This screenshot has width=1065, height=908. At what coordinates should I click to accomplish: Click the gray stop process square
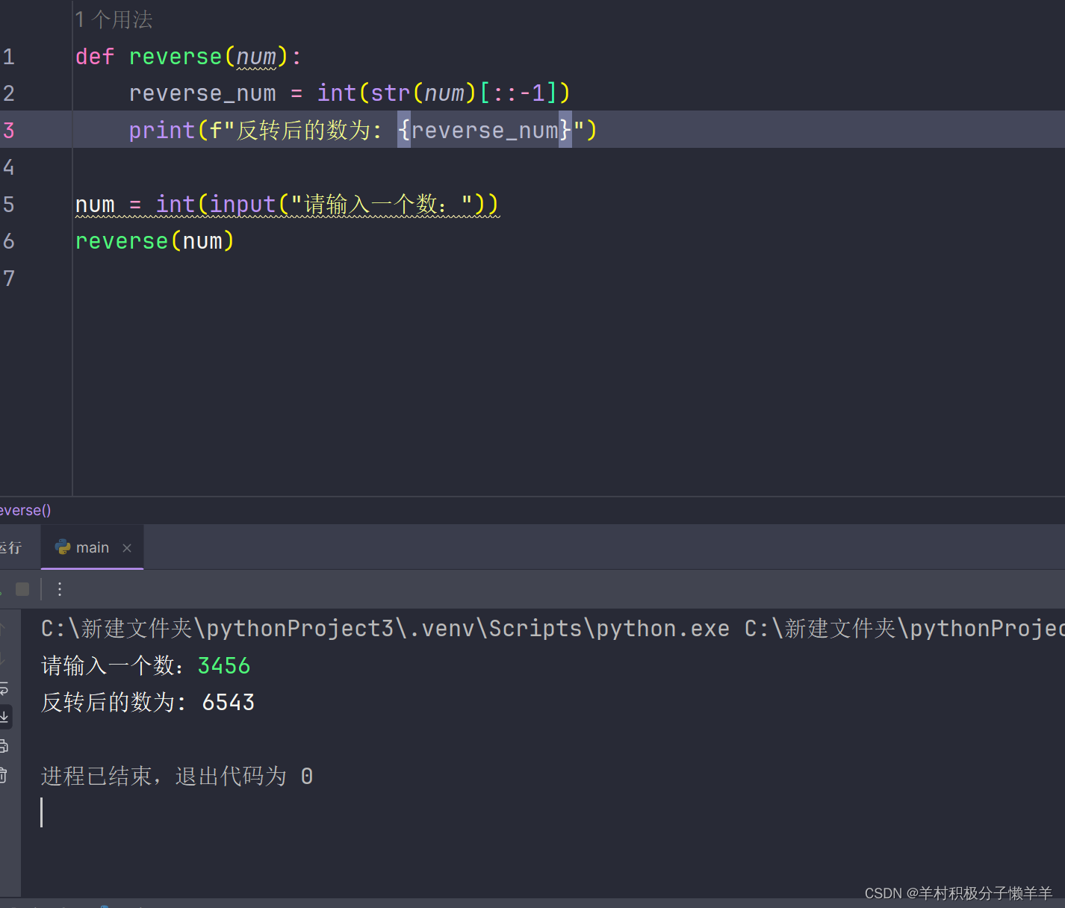22,589
